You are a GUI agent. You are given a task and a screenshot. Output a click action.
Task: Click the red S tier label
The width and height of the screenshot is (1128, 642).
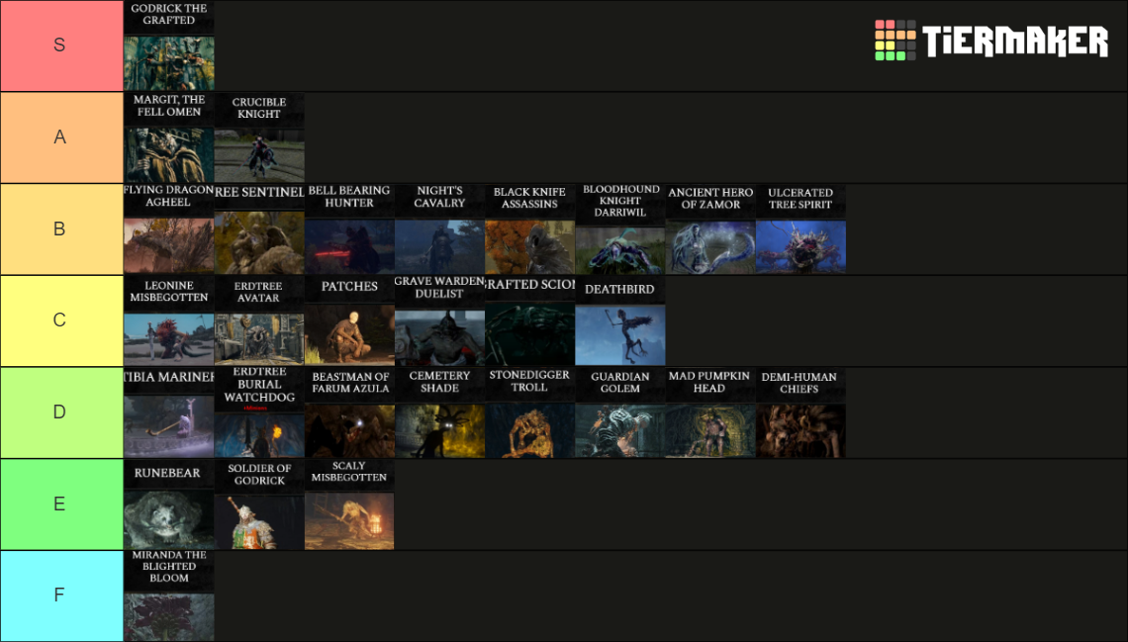(x=61, y=46)
